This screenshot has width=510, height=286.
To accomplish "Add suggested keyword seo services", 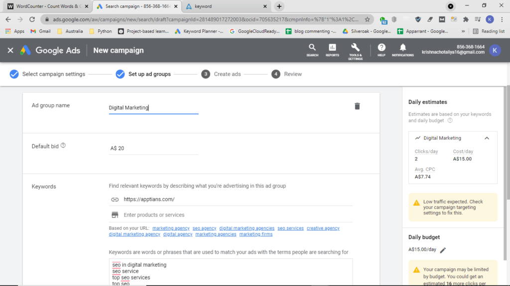I will click(290, 228).
